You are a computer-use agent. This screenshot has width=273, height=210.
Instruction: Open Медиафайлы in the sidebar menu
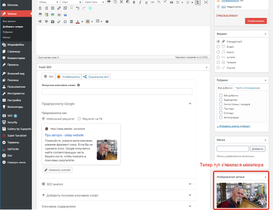coord(16,45)
